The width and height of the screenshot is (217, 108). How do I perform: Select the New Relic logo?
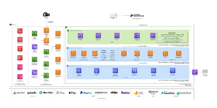(x=46, y=93)
